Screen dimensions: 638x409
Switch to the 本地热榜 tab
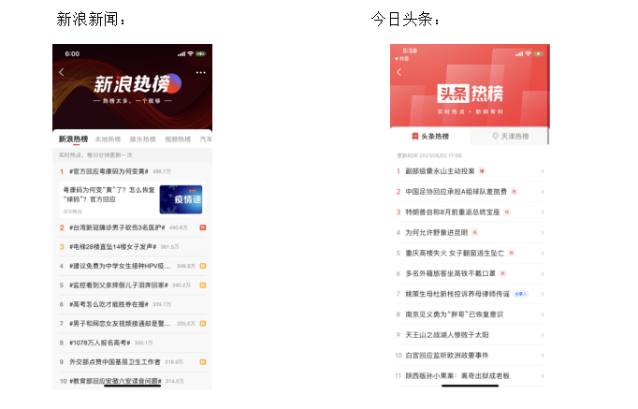(108, 139)
